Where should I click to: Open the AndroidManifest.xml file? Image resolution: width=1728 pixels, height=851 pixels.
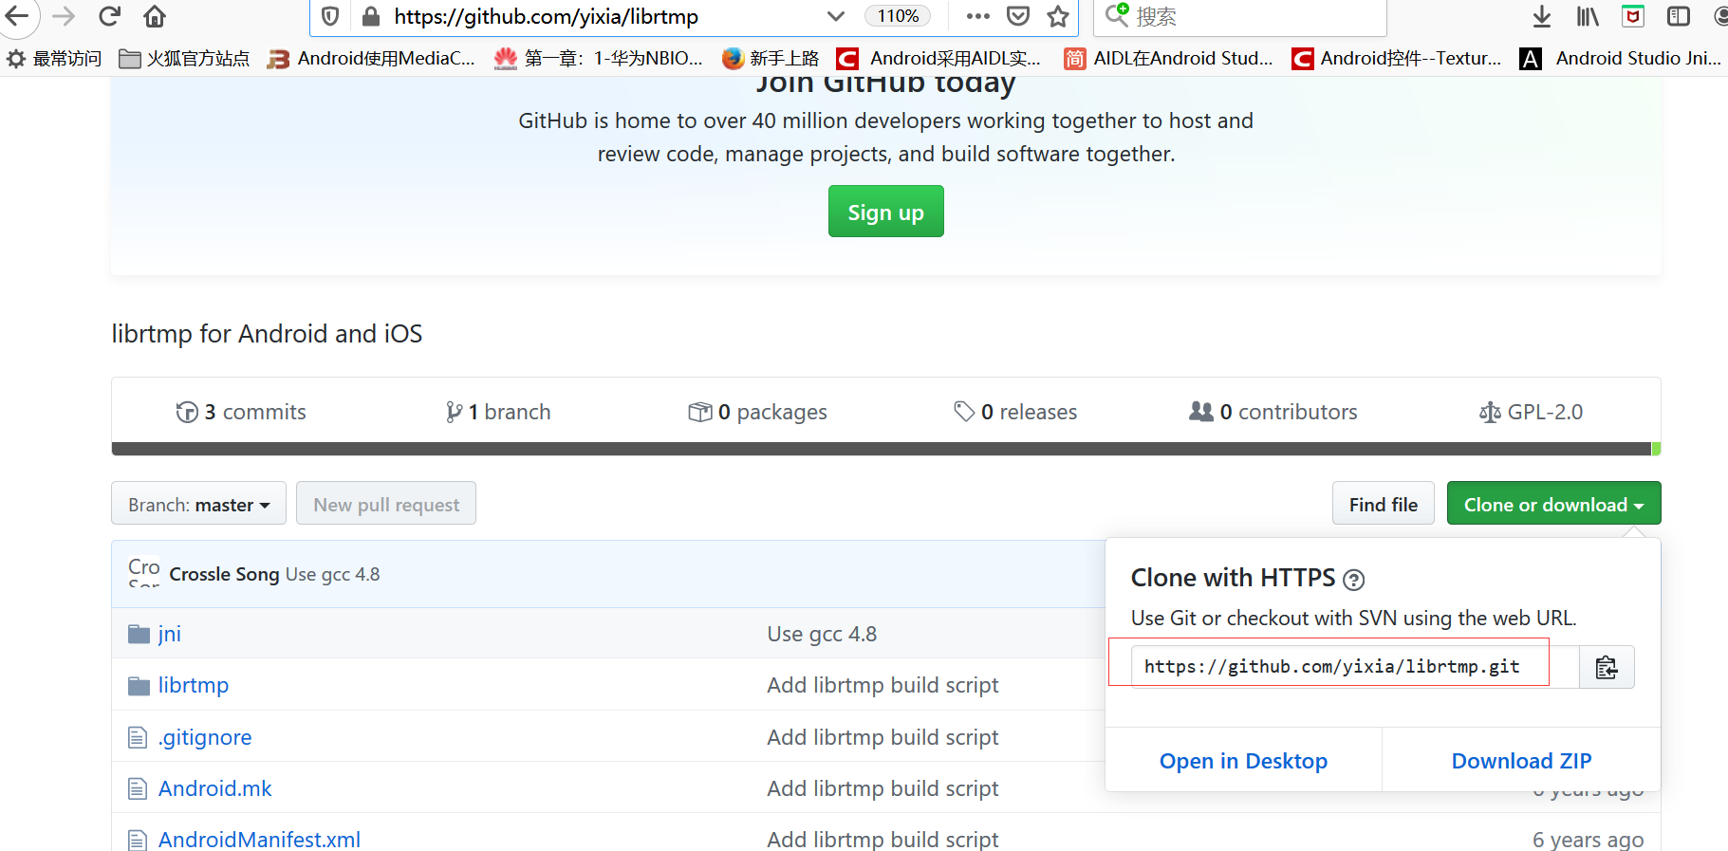coord(259,840)
